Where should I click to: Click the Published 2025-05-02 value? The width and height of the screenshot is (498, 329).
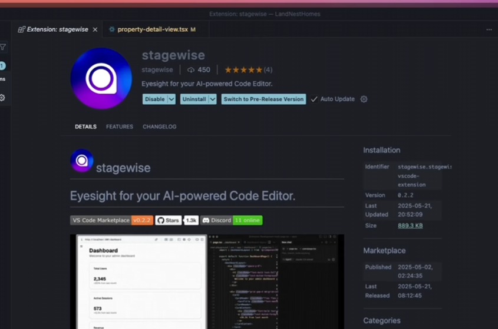coord(415,271)
